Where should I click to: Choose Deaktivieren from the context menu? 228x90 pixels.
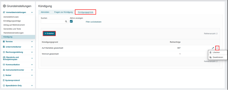click(218, 57)
